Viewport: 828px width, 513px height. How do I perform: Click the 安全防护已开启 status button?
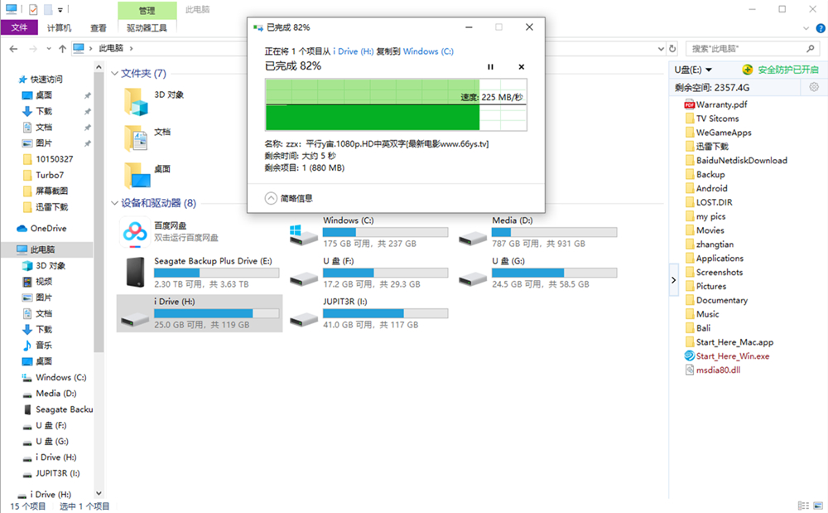coord(781,70)
